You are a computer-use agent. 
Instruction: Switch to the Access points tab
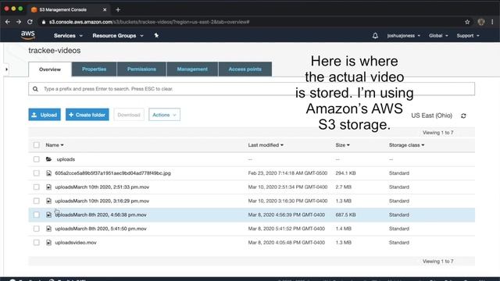(x=245, y=69)
